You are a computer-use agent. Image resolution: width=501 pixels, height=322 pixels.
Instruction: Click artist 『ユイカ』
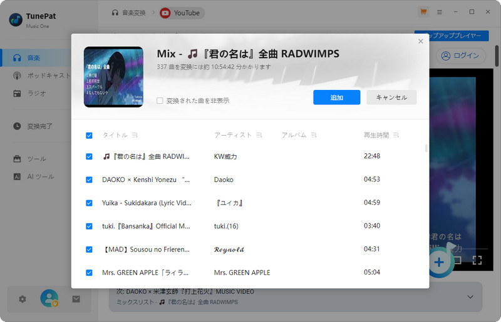(x=229, y=203)
